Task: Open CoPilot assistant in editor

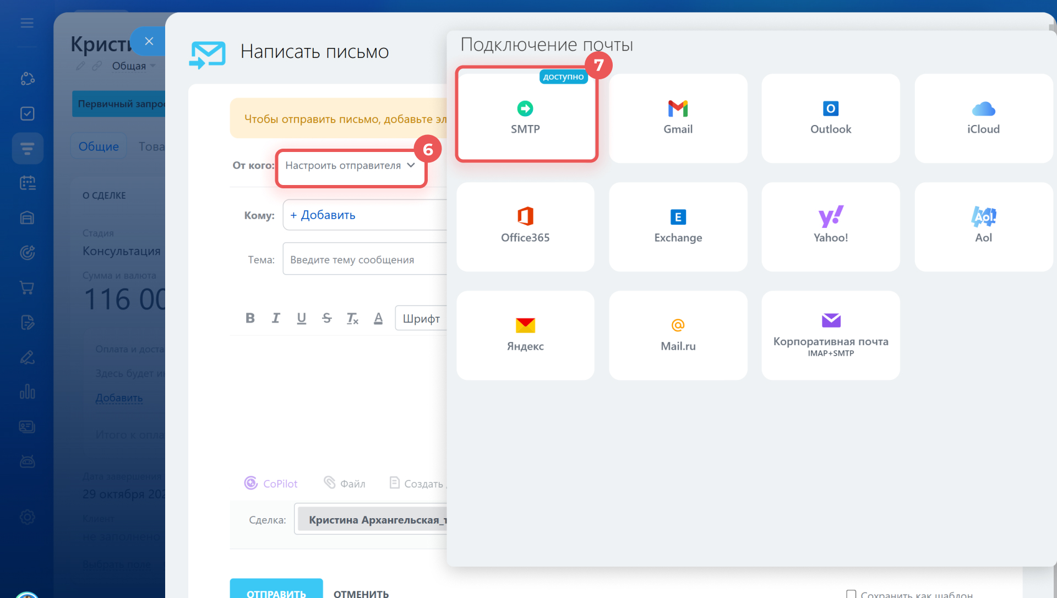Action: (x=271, y=483)
